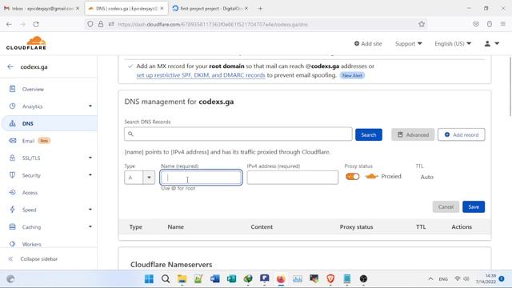Click the SSL/TLS lock icon
Screen dimensions: 512x288
[13, 158]
